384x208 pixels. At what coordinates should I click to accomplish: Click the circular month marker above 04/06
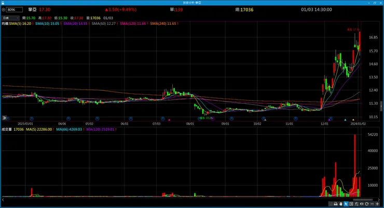click(68, 119)
